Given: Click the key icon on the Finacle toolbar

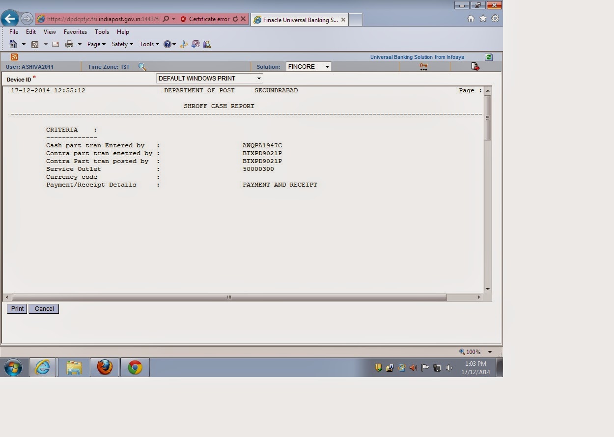Looking at the screenshot, I should click(423, 66).
